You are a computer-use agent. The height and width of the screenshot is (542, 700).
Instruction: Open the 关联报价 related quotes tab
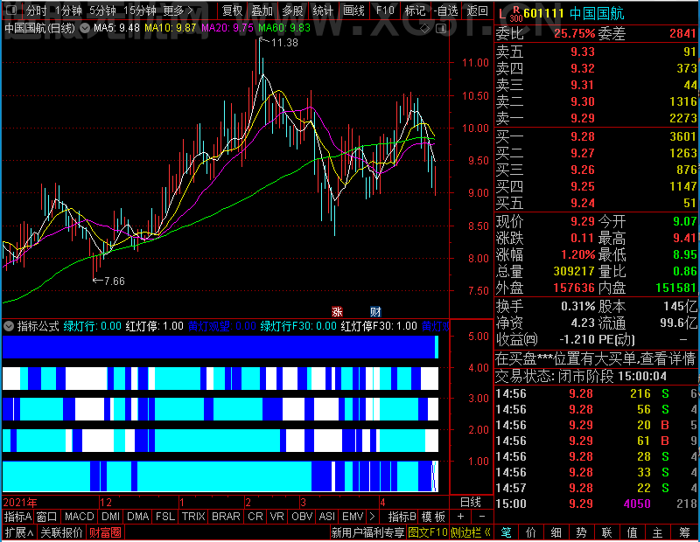(x=61, y=532)
